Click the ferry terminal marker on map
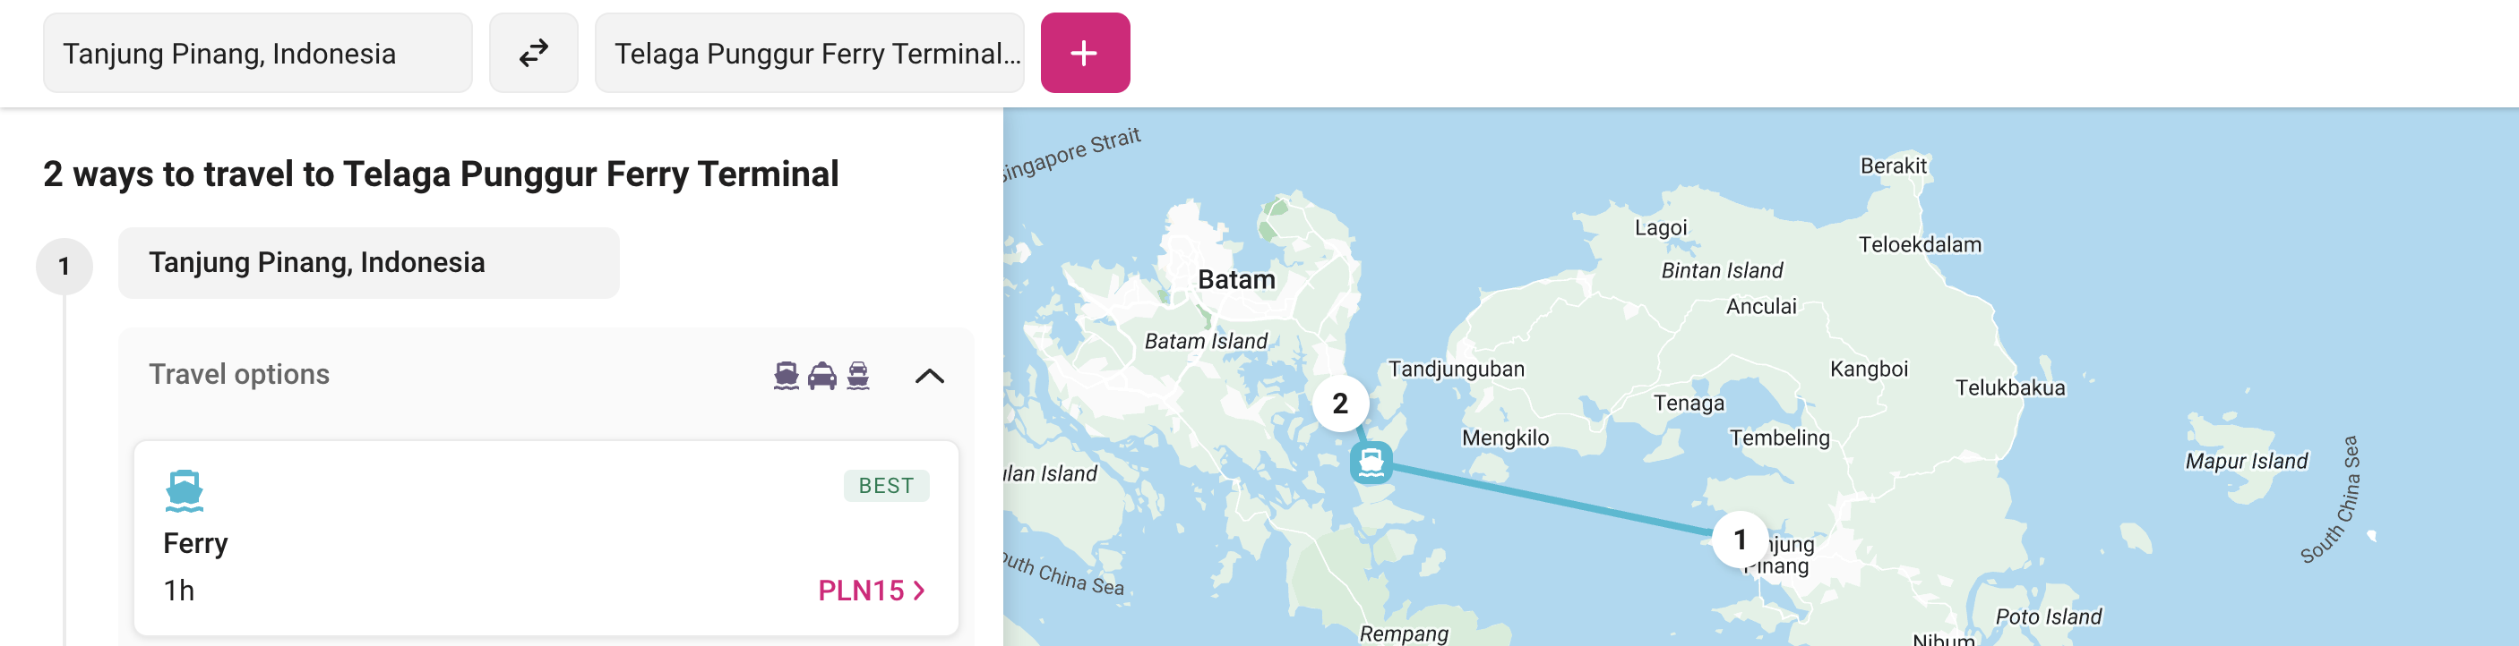 1371,463
